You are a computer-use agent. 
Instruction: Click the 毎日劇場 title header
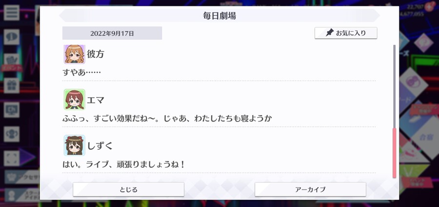pyautogui.click(x=219, y=16)
